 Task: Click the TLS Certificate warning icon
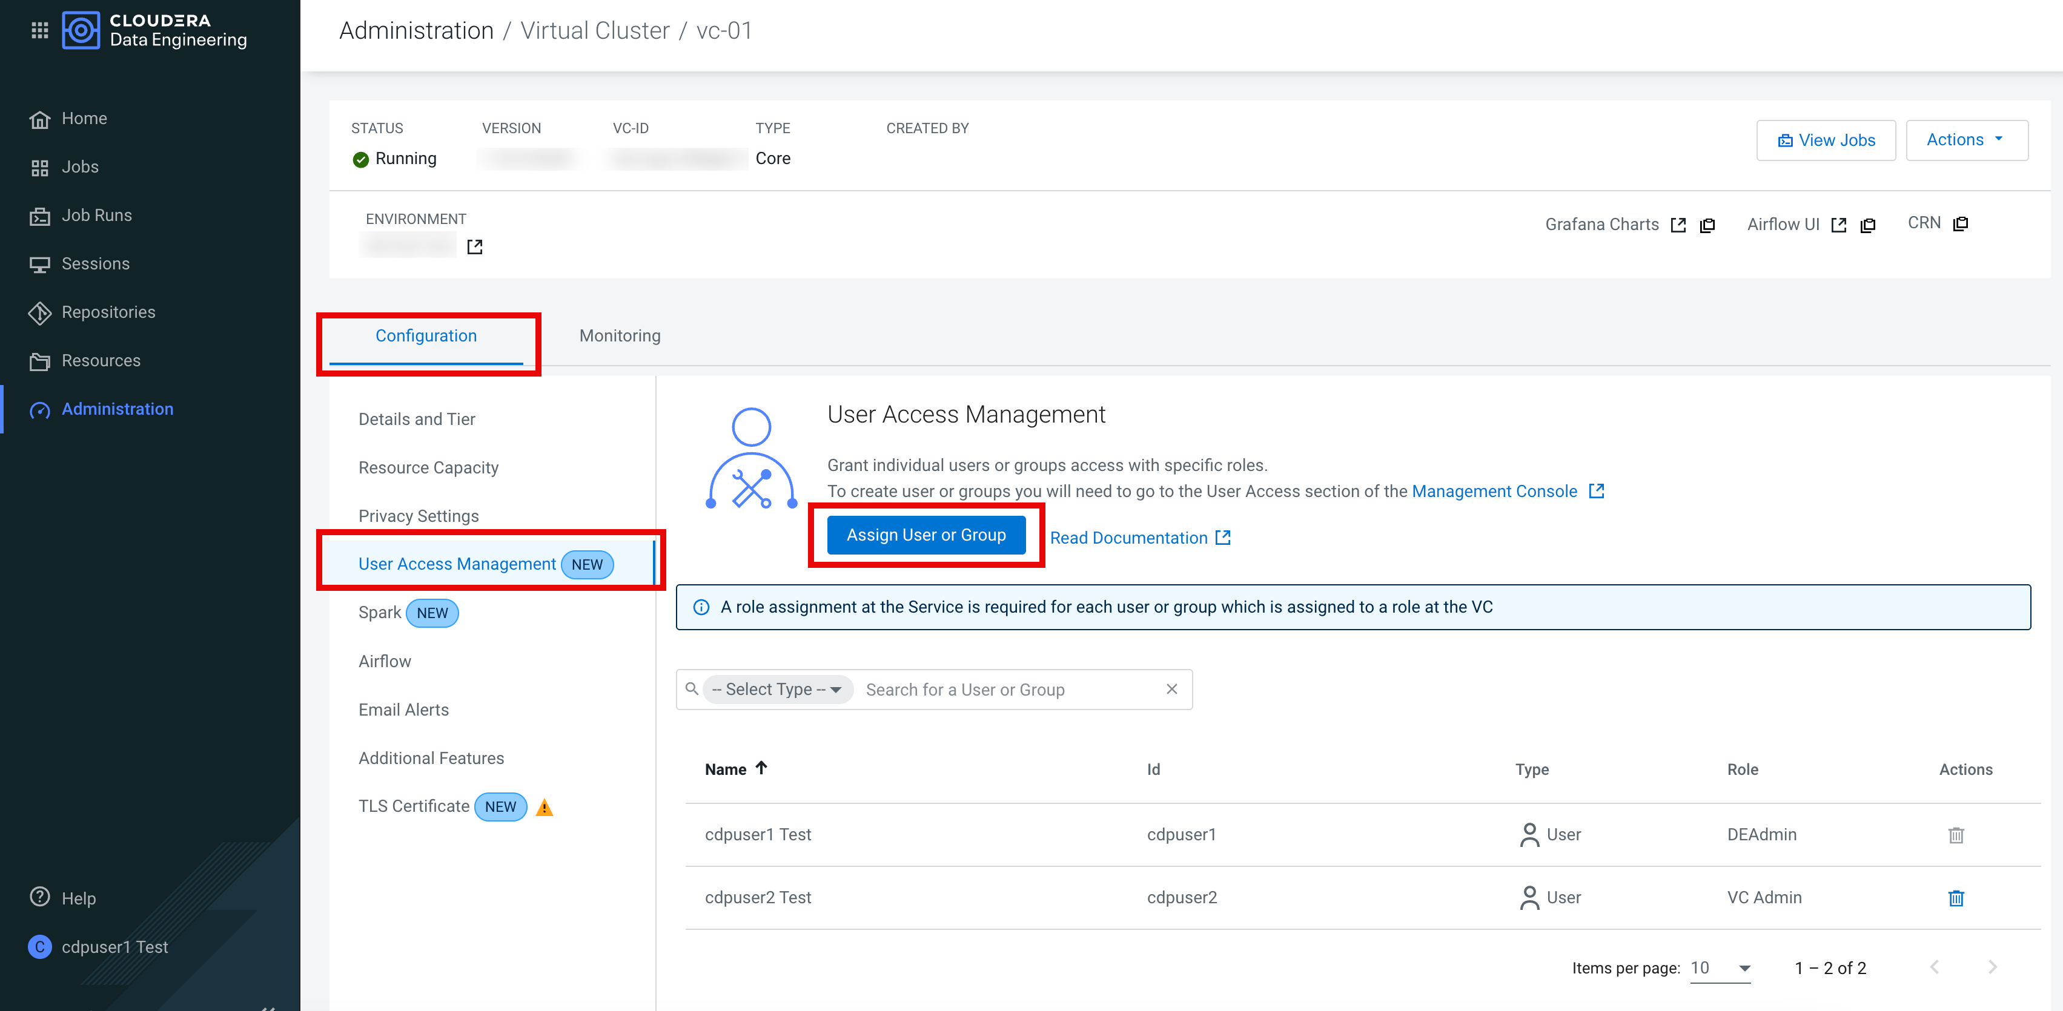pos(545,808)
